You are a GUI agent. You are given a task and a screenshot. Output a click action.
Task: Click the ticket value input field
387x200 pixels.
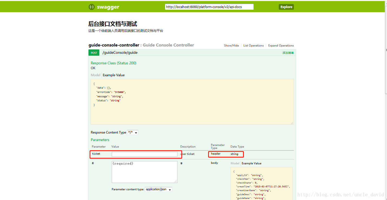145,154
